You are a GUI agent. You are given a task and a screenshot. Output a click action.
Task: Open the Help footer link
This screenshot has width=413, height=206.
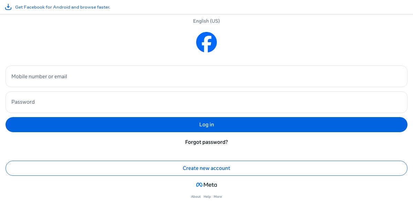pos(207,197)
